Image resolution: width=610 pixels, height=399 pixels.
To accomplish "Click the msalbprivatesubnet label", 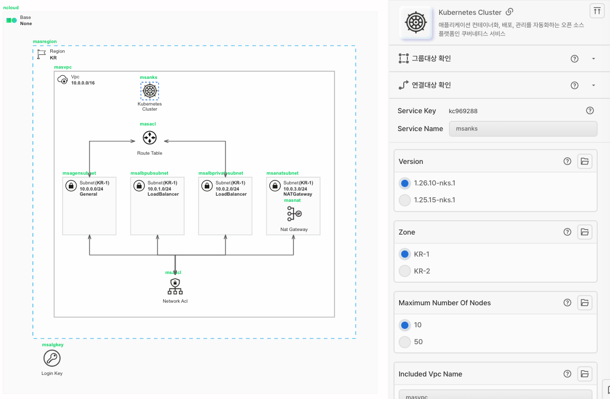I will (221, 173).
